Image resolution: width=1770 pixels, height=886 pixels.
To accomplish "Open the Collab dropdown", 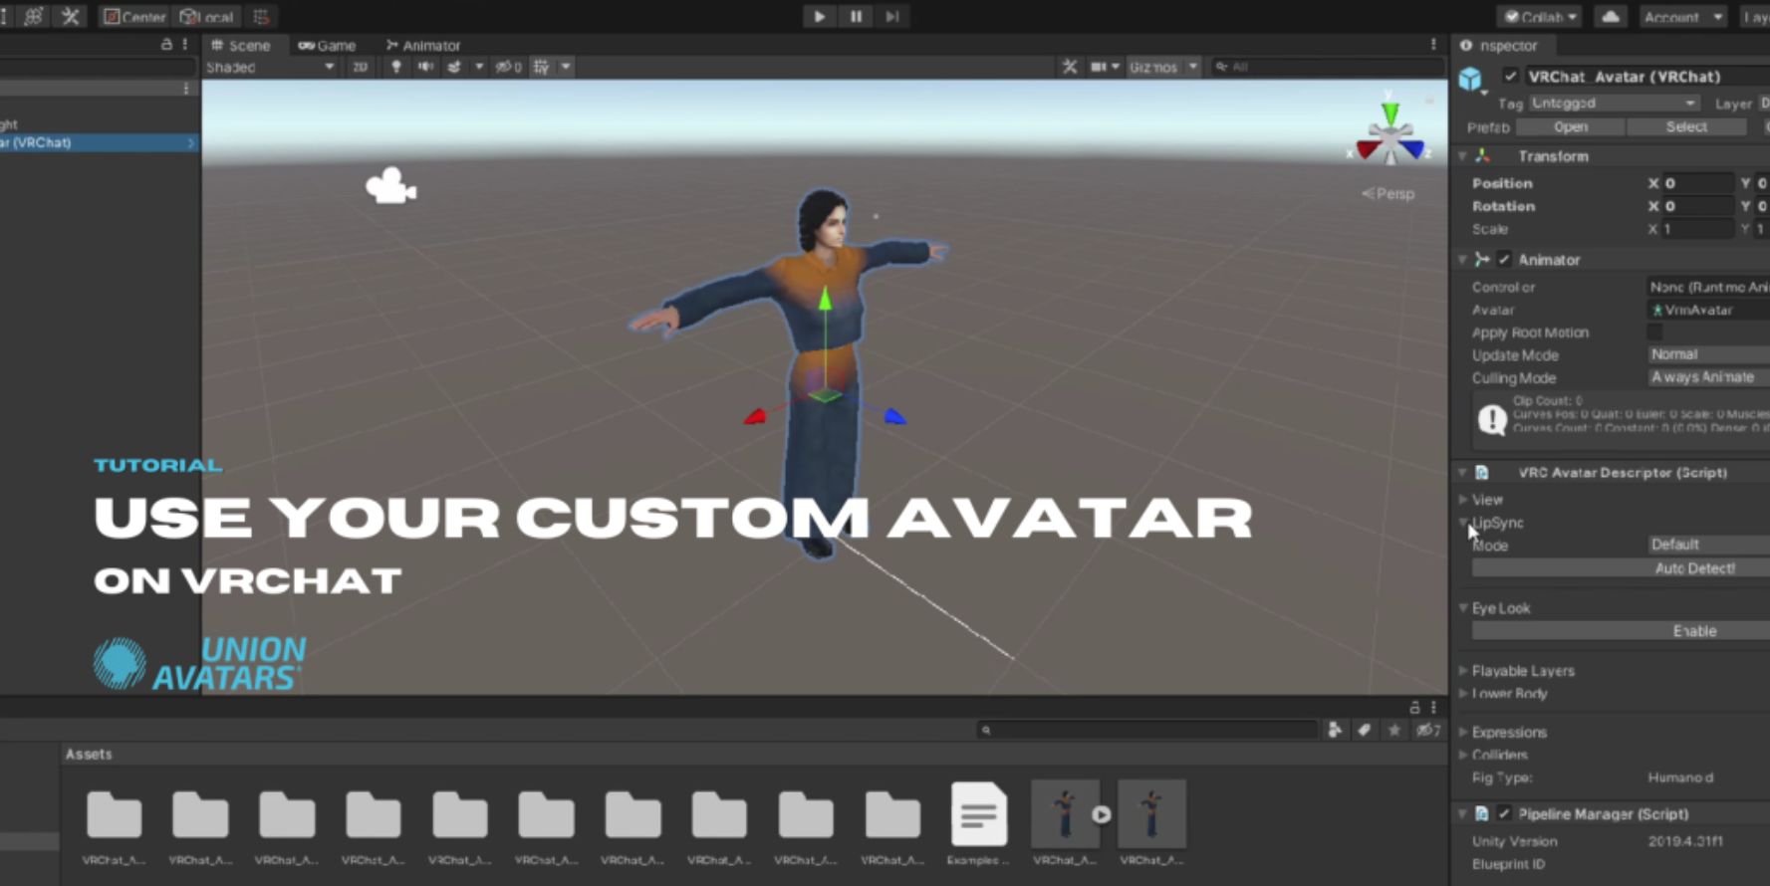I will (1540, 17).
